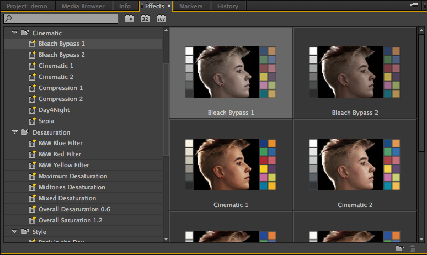Collapse the Cinematic bin
The height and width of the screenshot is (255, 427).
click(15, 33)
